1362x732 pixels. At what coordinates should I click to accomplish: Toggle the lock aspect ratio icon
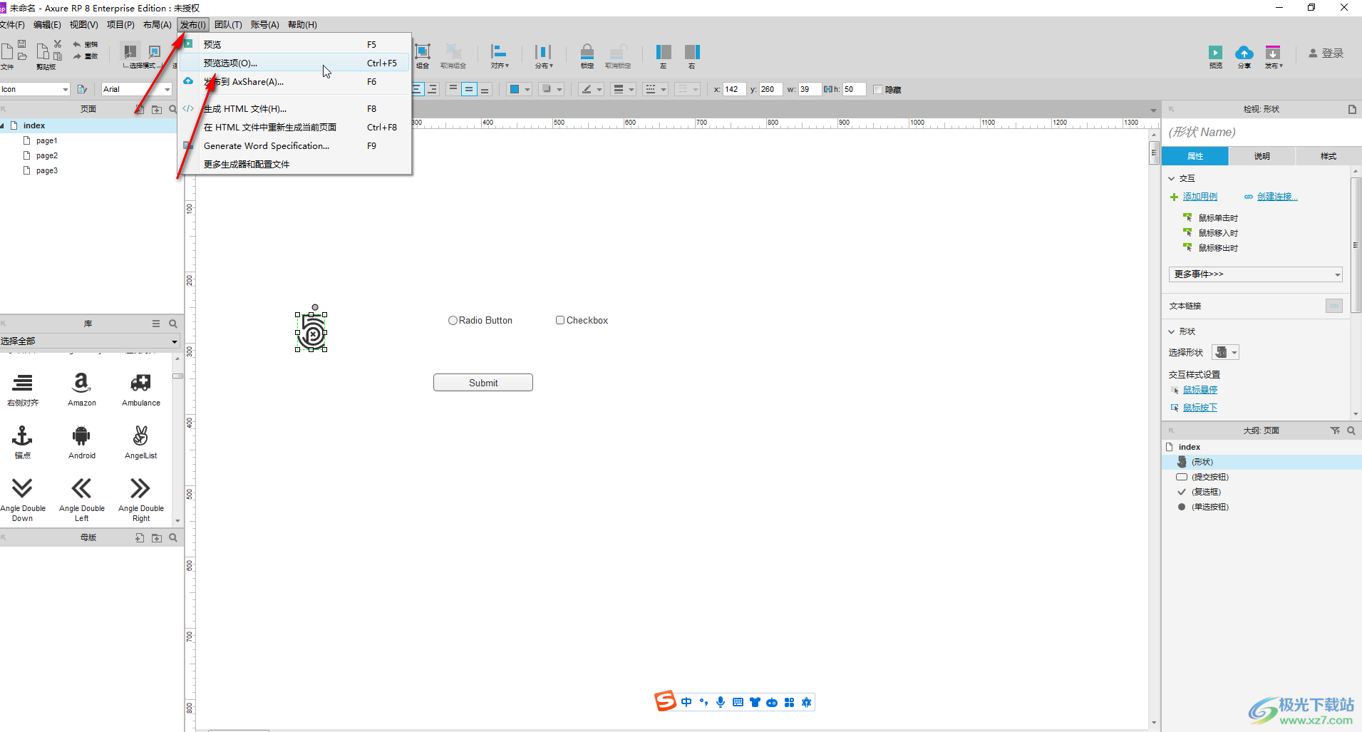click(827, 89)
